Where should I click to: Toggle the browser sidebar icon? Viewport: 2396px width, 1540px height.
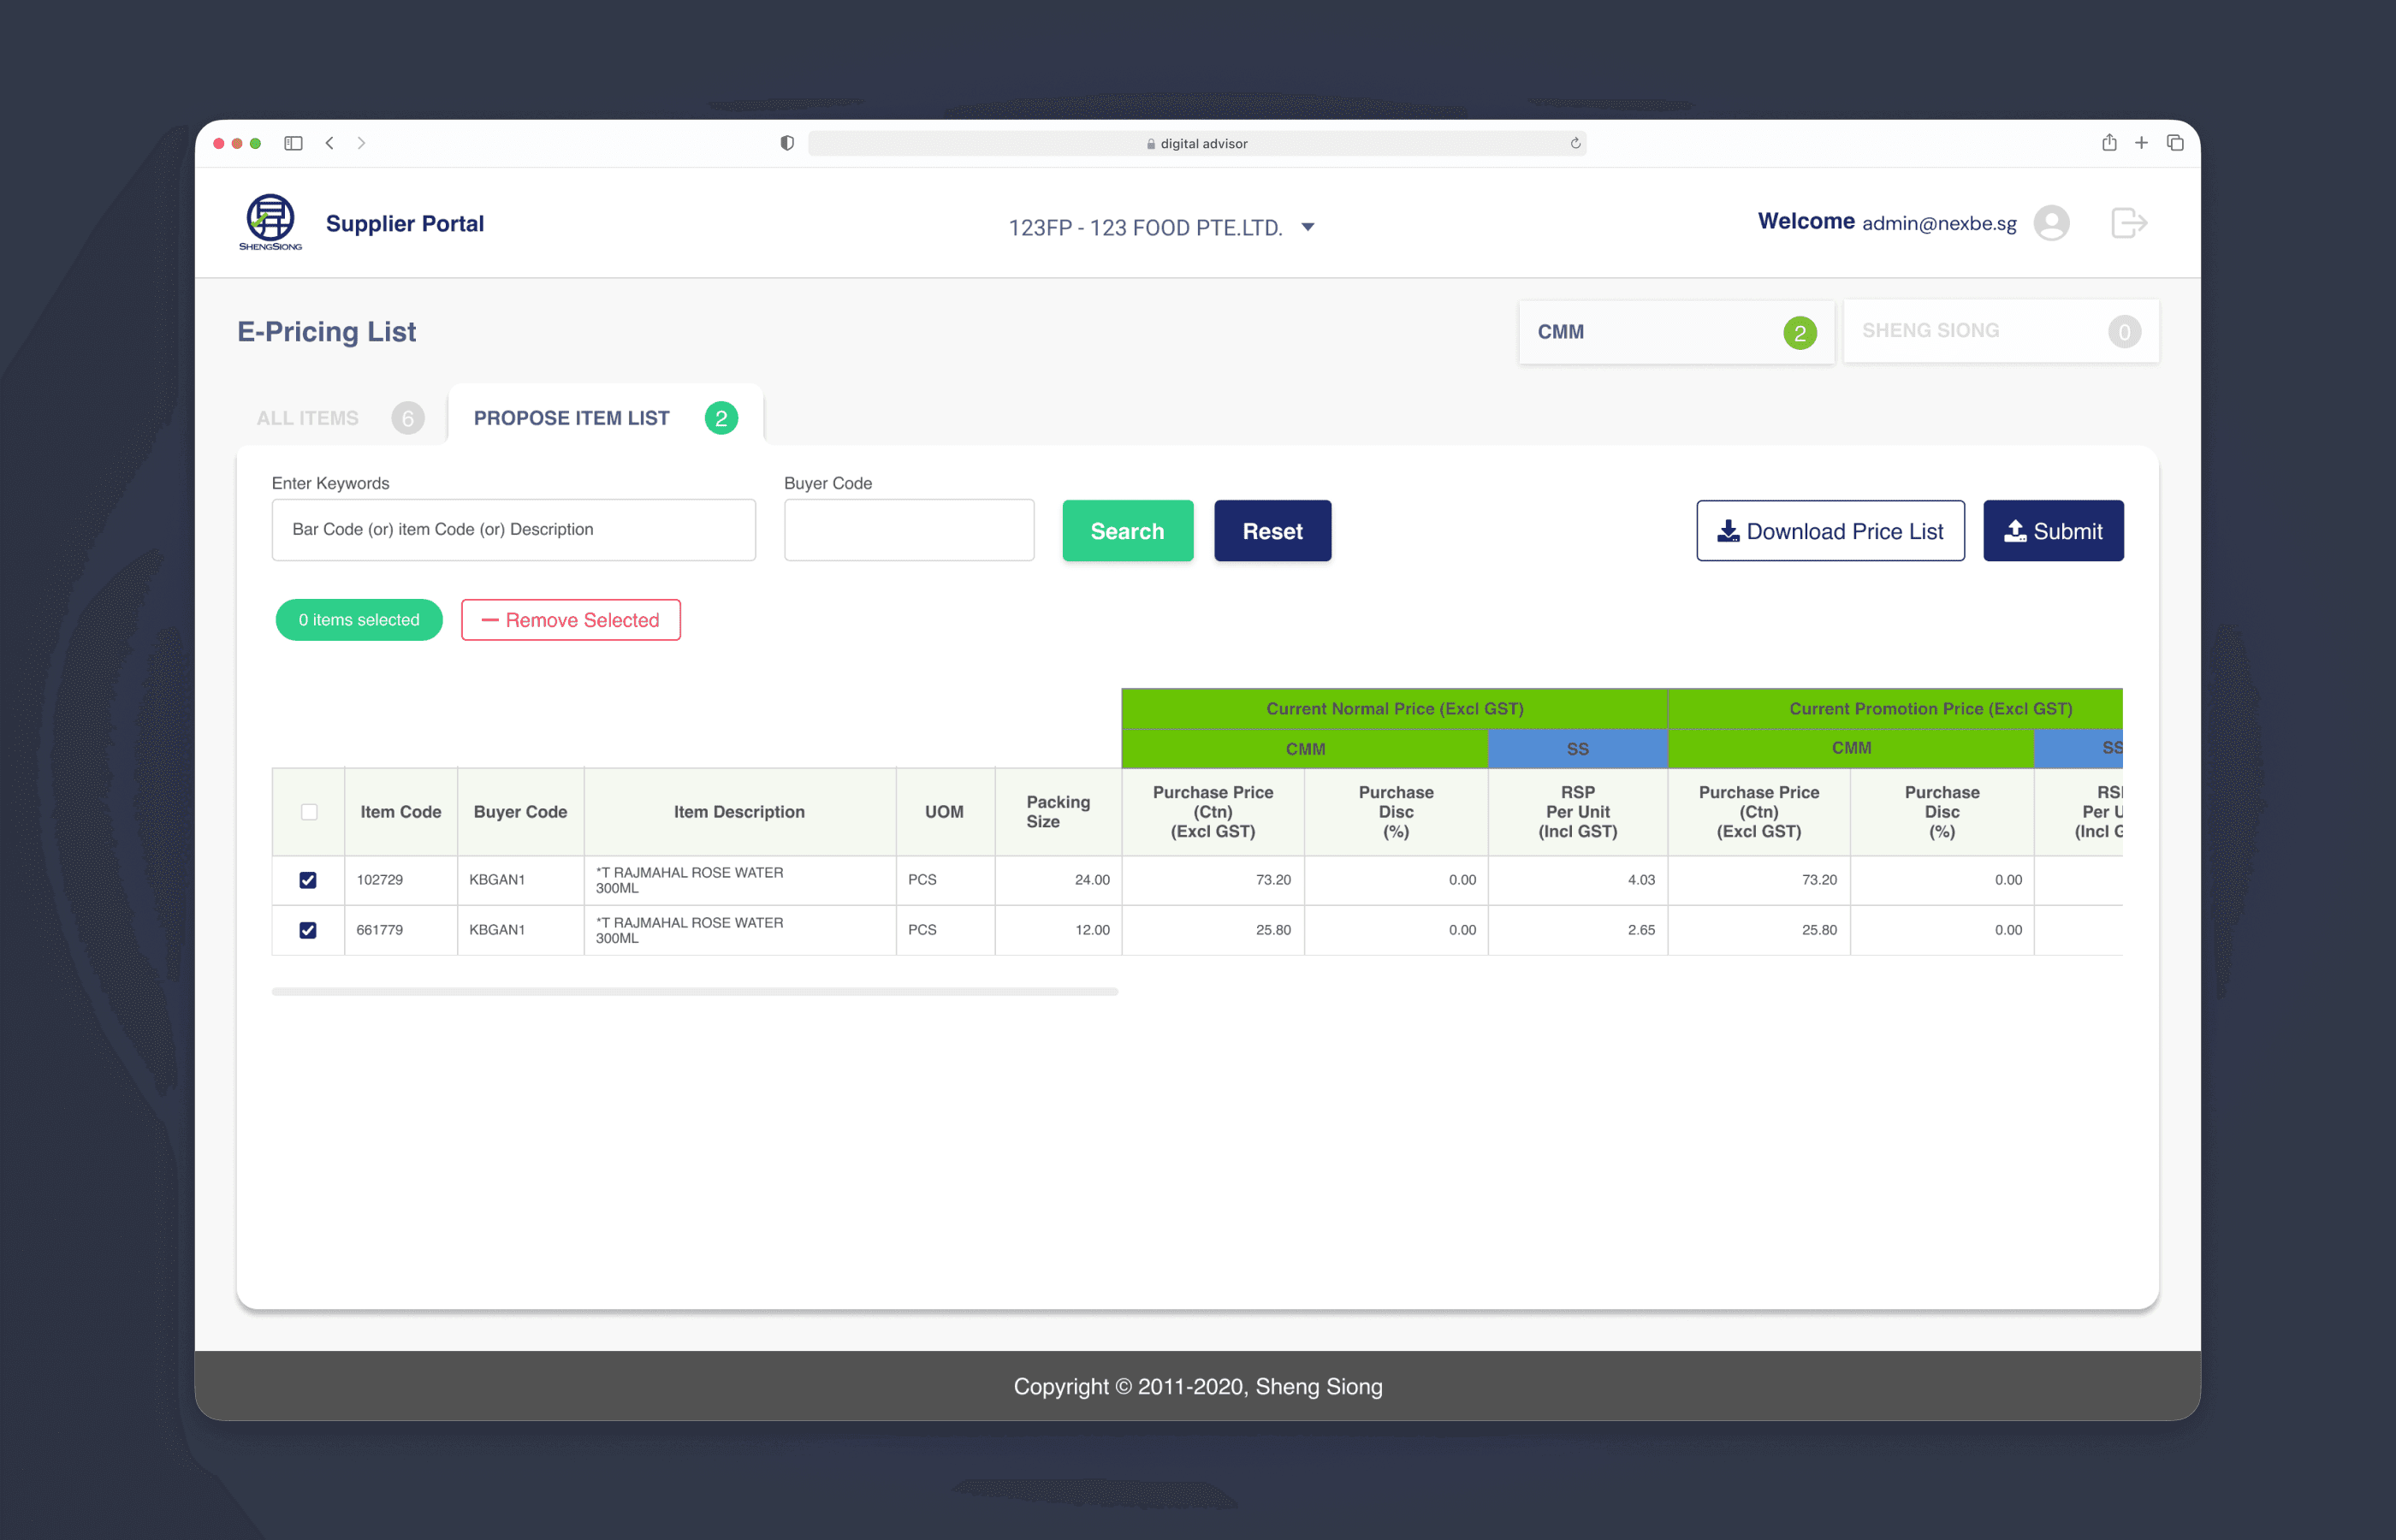(293, 143)
